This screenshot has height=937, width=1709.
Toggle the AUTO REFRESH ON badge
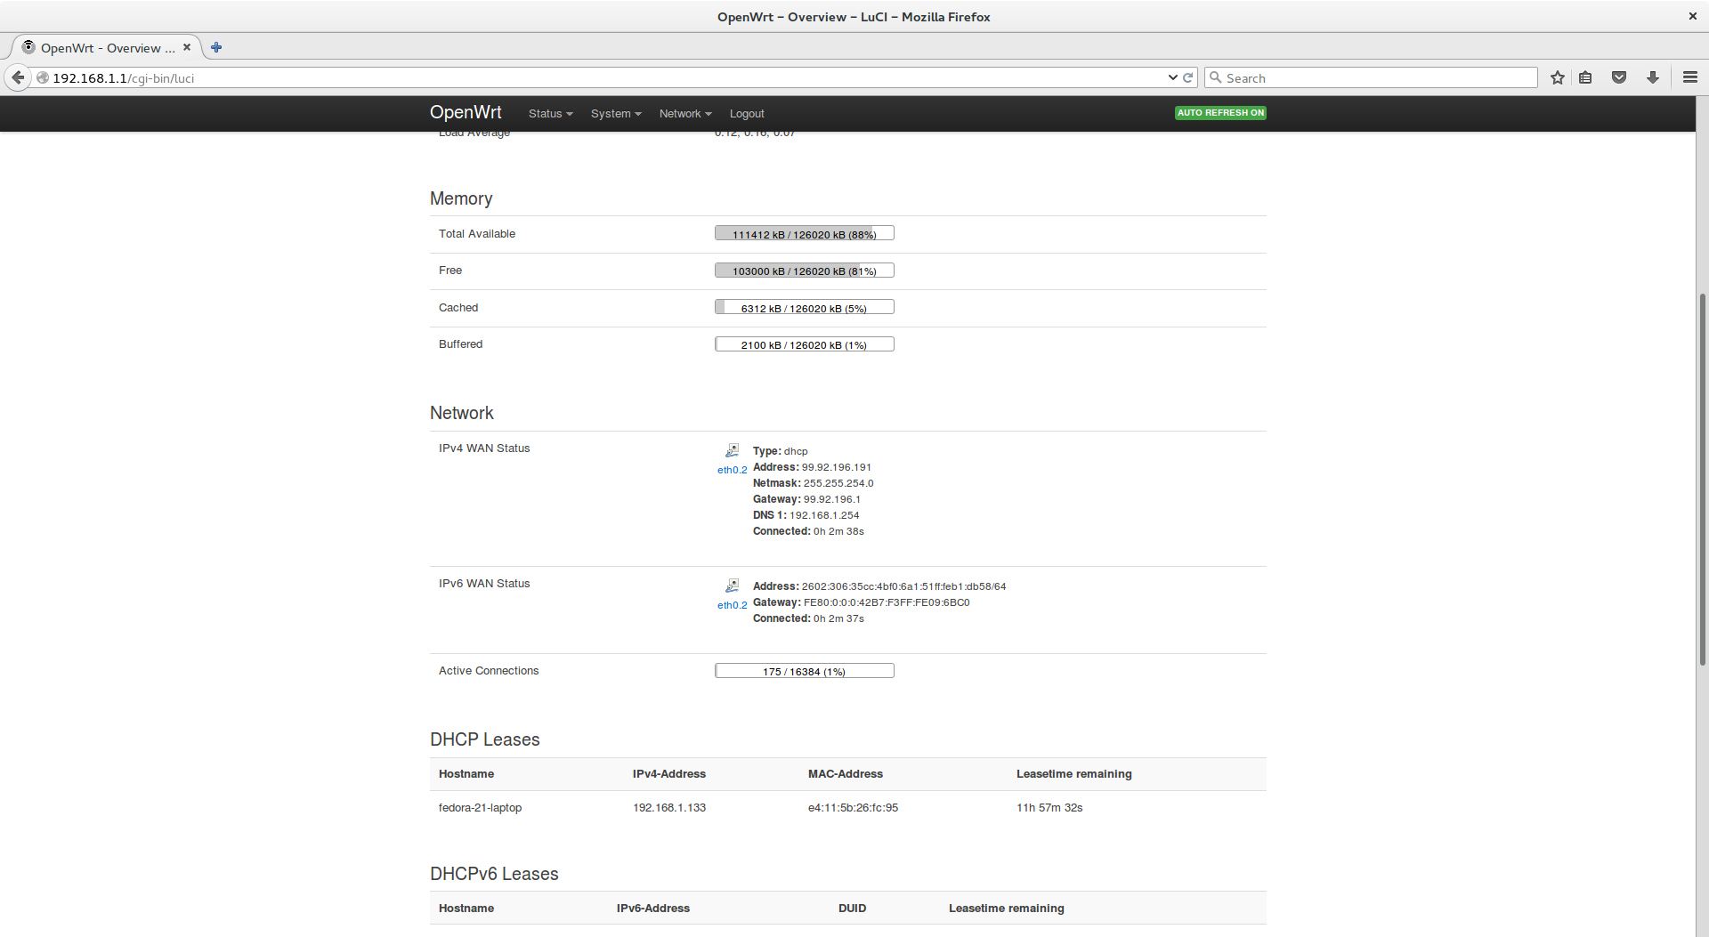[1220, 113]
